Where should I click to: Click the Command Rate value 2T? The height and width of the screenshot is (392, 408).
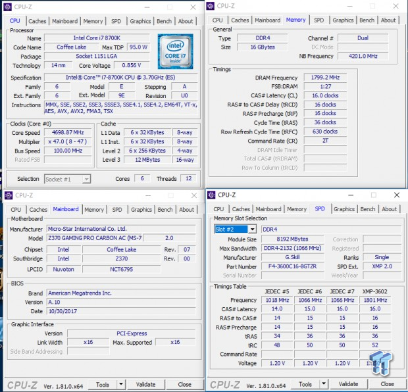coord(325,141)
